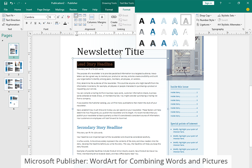Open the Character Spacing AV dropdown
The height and width of the screenshot is (168, 252).
[x=57, y=23]
